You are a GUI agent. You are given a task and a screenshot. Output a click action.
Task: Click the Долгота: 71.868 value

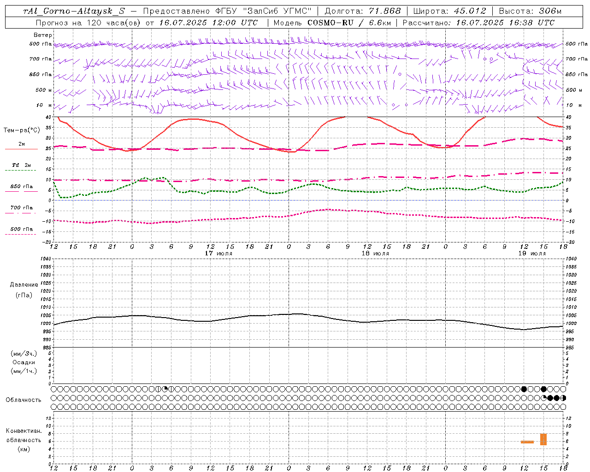(362, 11)
